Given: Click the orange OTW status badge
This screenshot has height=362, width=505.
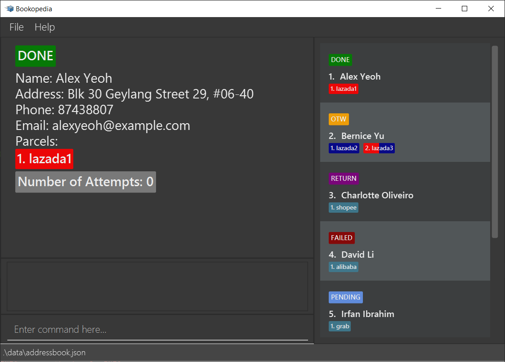Looking at the screenshot, I should pyautogui.click(x=339, y=119).
